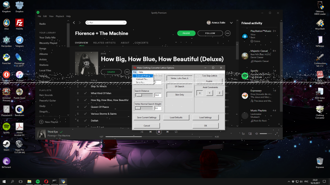Open devices available icon in Spotify
330x185 pixels.
(250, 134)
